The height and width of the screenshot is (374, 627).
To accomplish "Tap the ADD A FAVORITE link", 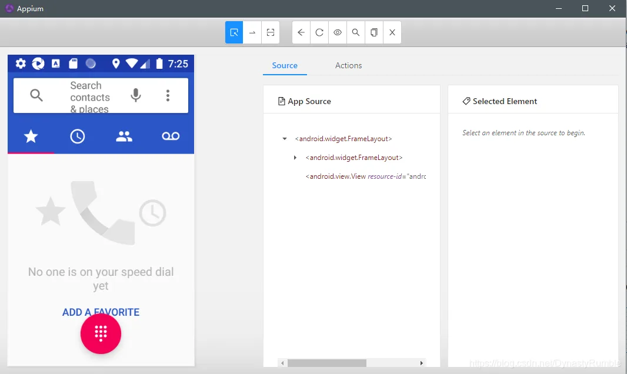I will 101,312.
